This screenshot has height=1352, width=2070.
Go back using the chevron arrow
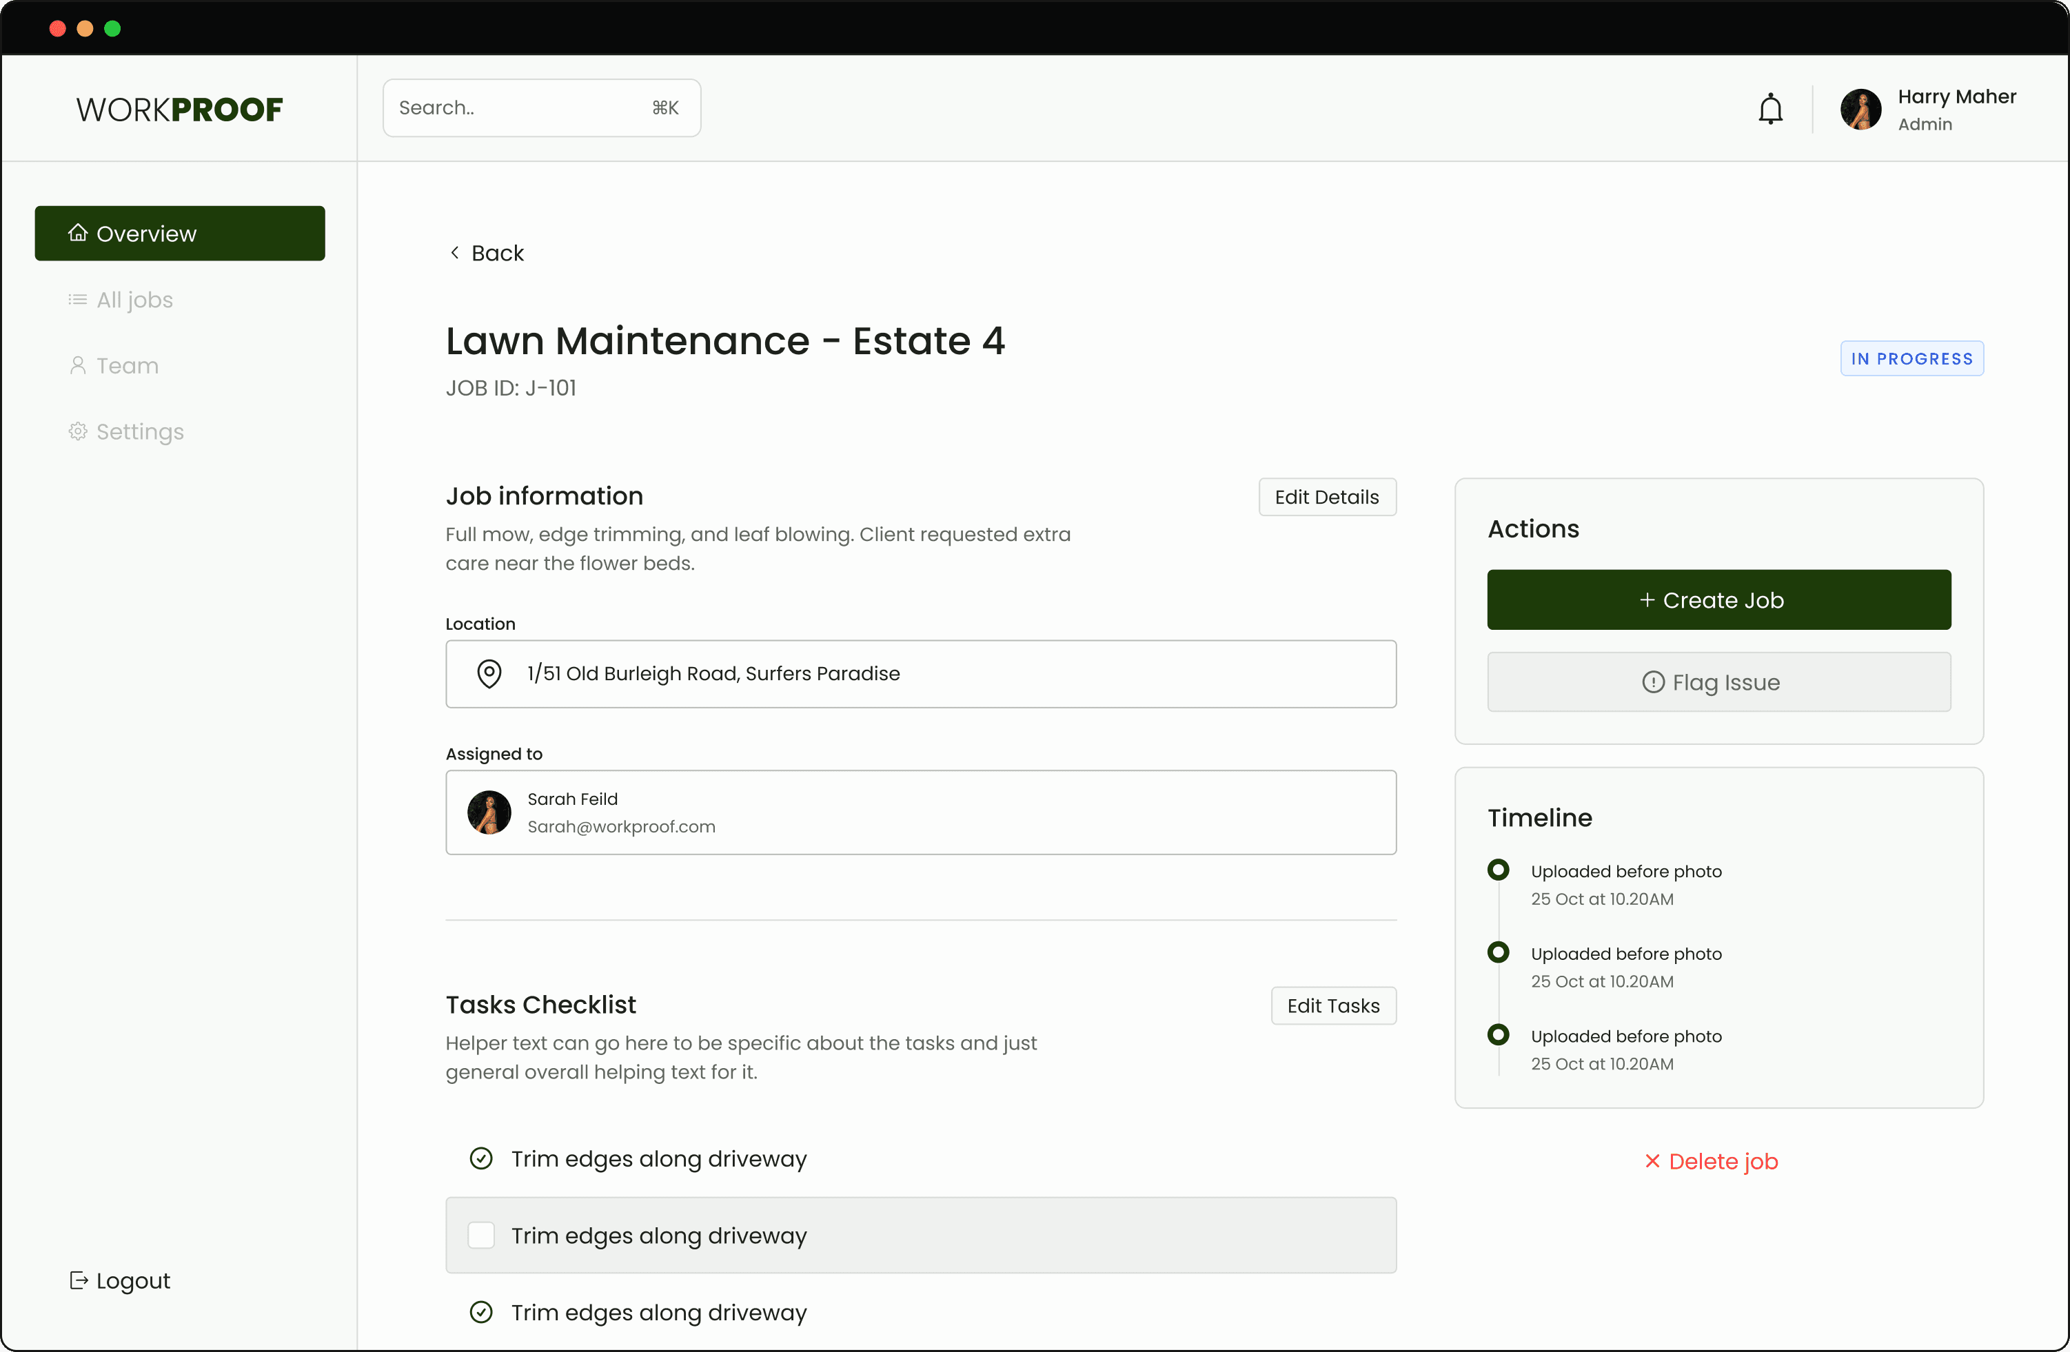[x=455, y=252]
